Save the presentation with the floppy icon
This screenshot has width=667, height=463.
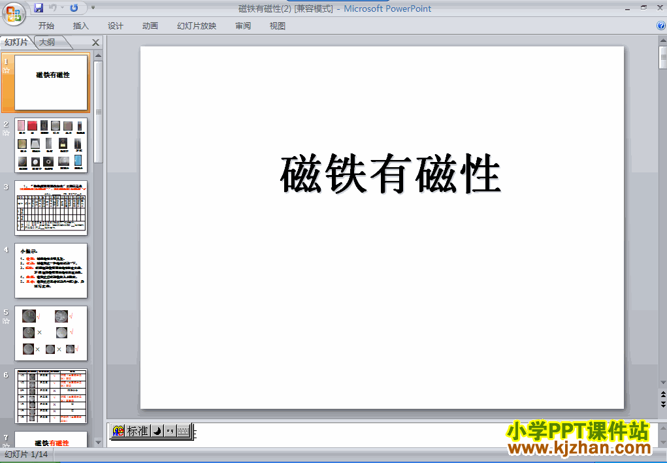coord(39,8)
